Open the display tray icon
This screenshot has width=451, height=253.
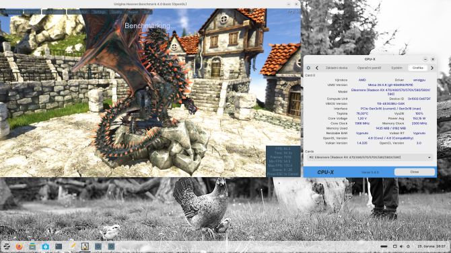(x=395, y=246)
